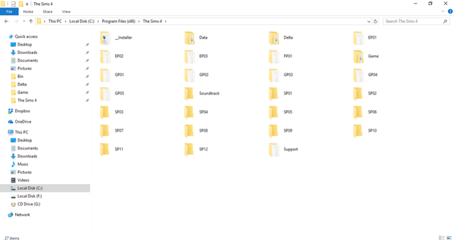
Task: Select the SP11 folder
Action: coord(111,150)
